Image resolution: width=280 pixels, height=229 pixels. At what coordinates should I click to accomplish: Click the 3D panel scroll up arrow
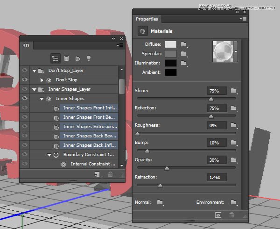pos(122,70)
